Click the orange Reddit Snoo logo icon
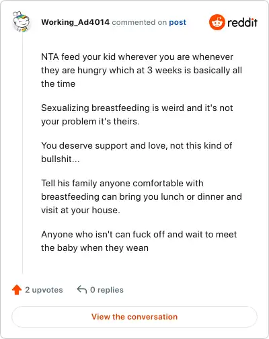This screenshot has height=339, width=269. pyautogui.click(x=217, y=22)
